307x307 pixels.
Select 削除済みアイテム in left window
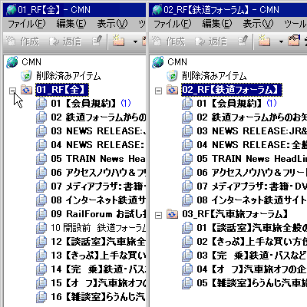coord(68,76)
